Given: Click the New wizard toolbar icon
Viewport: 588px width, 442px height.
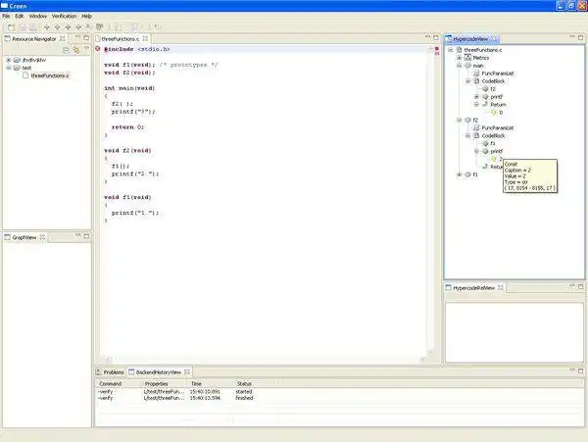Looking at the screenshot, I should 11,27.
